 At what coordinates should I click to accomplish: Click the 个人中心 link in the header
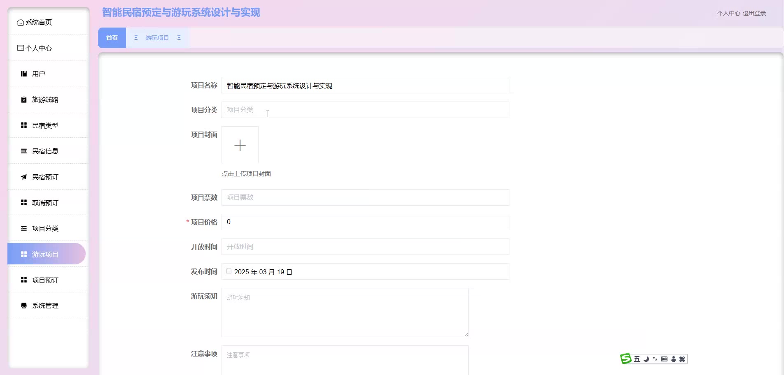tap(729, 13)
